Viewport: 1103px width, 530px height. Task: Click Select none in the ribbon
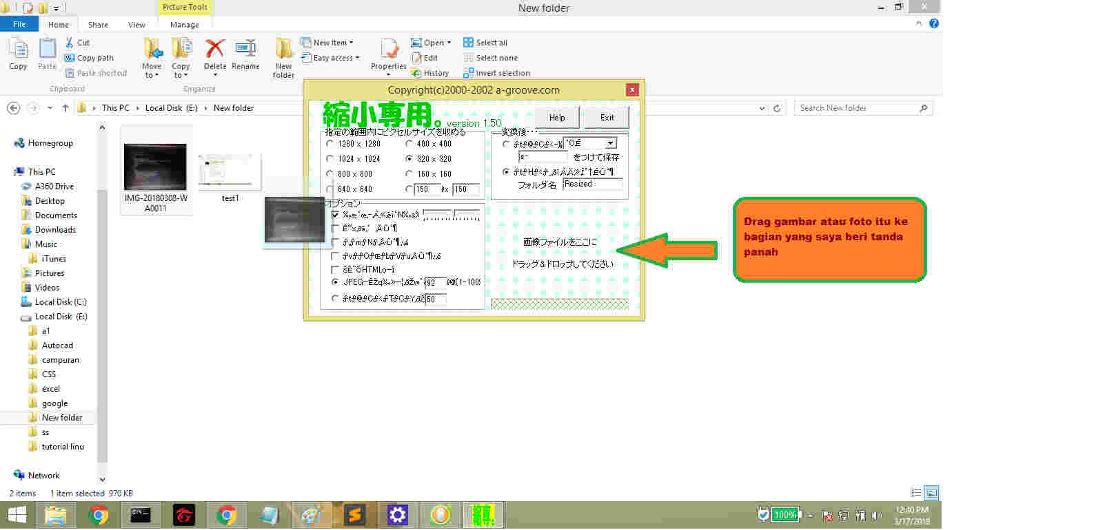click(x=490, y=58)
